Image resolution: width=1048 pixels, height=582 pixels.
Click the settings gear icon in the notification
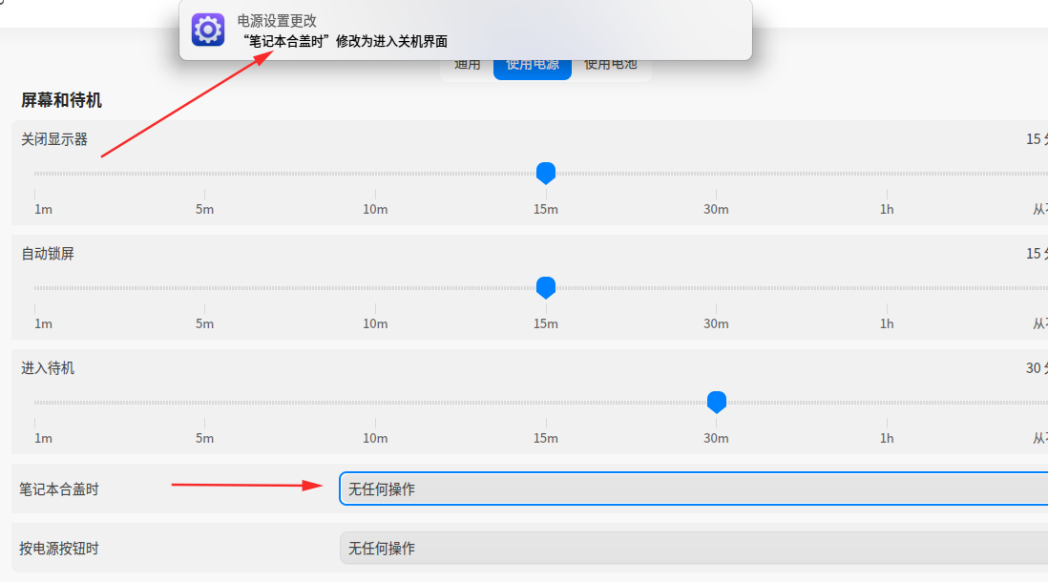coord(208,31)
